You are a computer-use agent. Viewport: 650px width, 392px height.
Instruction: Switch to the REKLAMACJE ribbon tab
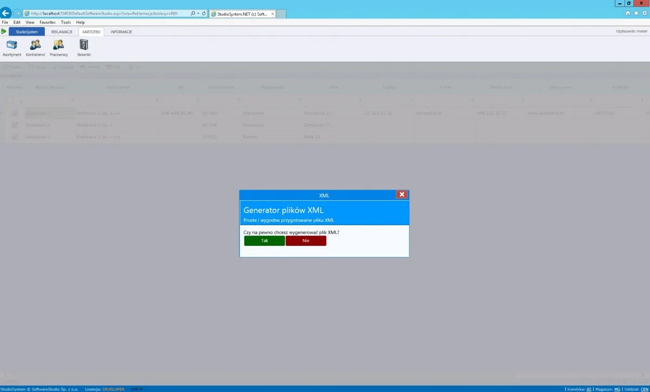tap(62, 32)
